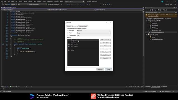178x100 pixels.
Task: Close the Customize dialog via Close button
Action: click(x=108, y=69)
